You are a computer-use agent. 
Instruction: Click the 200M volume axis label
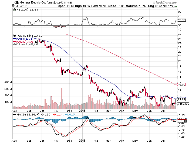(x=8, y=96)
